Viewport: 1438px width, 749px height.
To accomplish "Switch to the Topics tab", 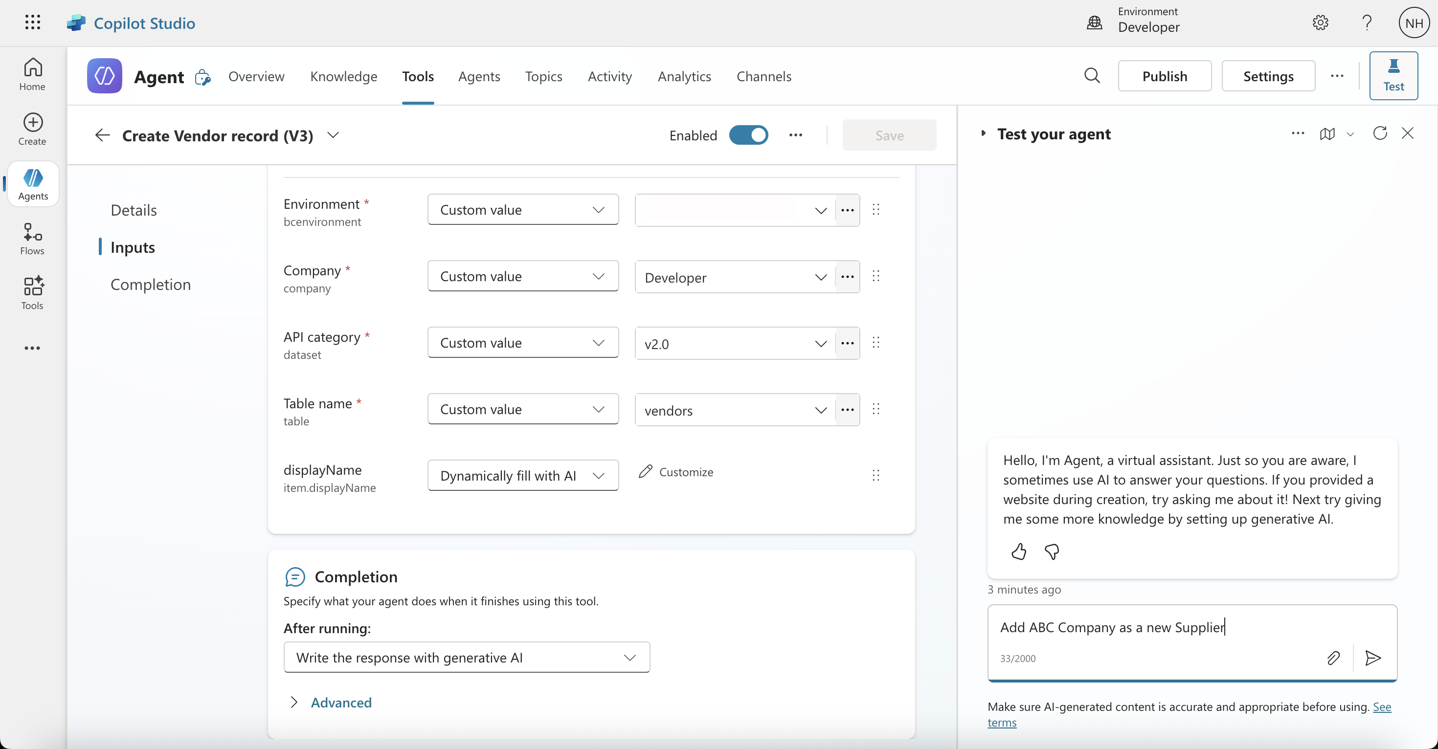I will (x=543, y=76).
